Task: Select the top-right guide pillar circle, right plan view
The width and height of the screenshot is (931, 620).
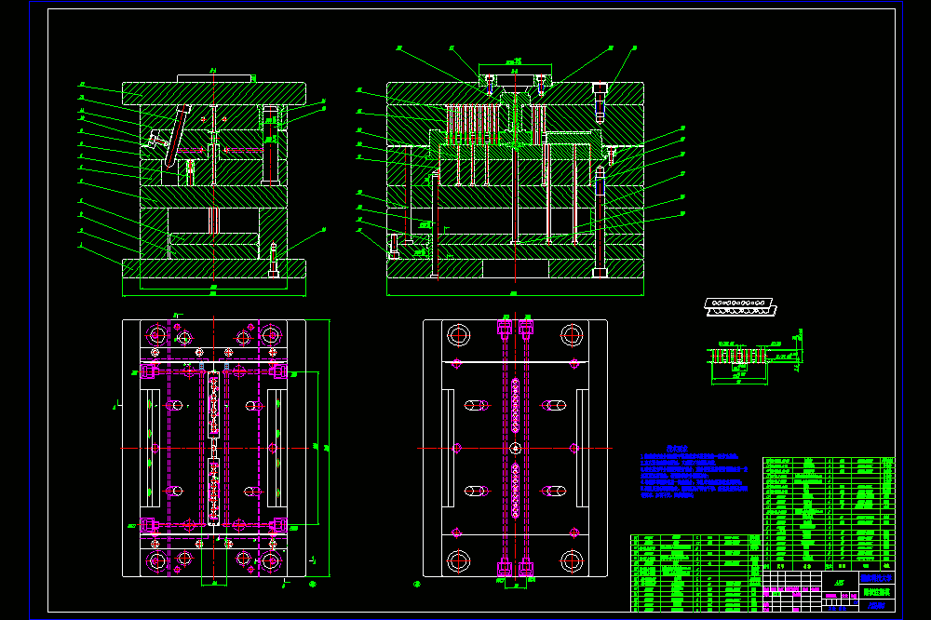Action: 572,335
